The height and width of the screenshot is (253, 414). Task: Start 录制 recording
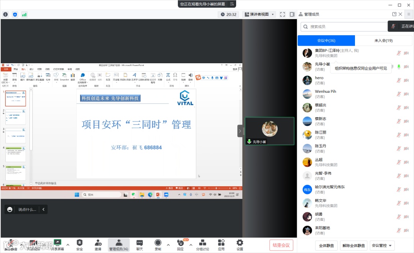pyautogui.click(x=158, y=245)
